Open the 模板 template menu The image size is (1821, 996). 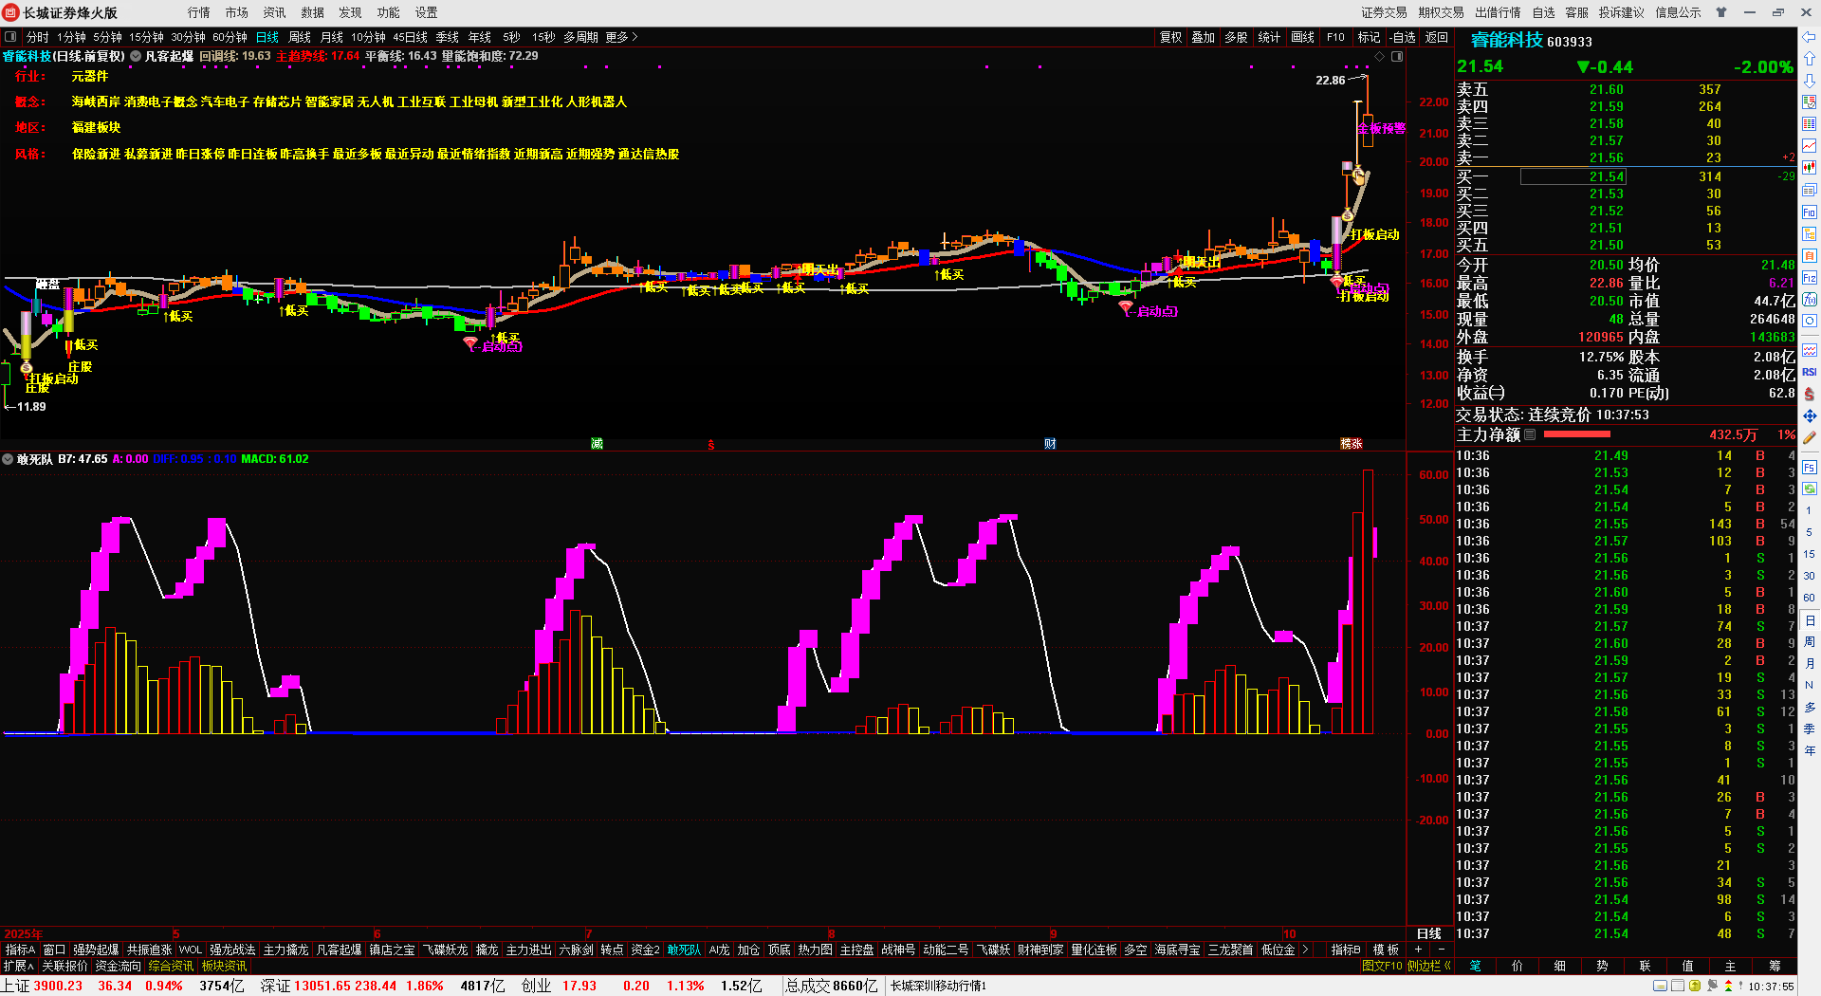pos(1387,950)
